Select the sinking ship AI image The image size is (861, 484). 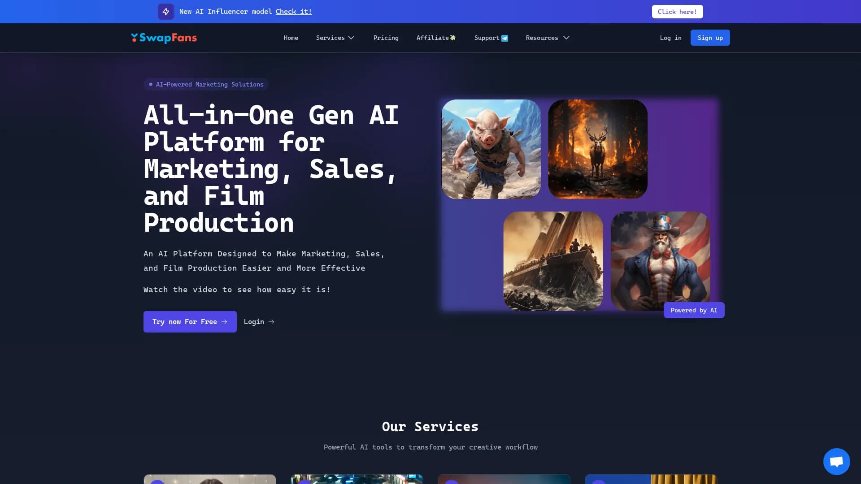[553, 261]
